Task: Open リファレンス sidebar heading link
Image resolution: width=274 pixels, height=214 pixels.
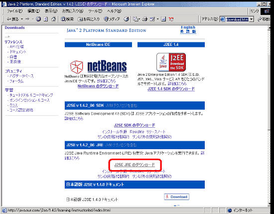Action: [13, 42]
